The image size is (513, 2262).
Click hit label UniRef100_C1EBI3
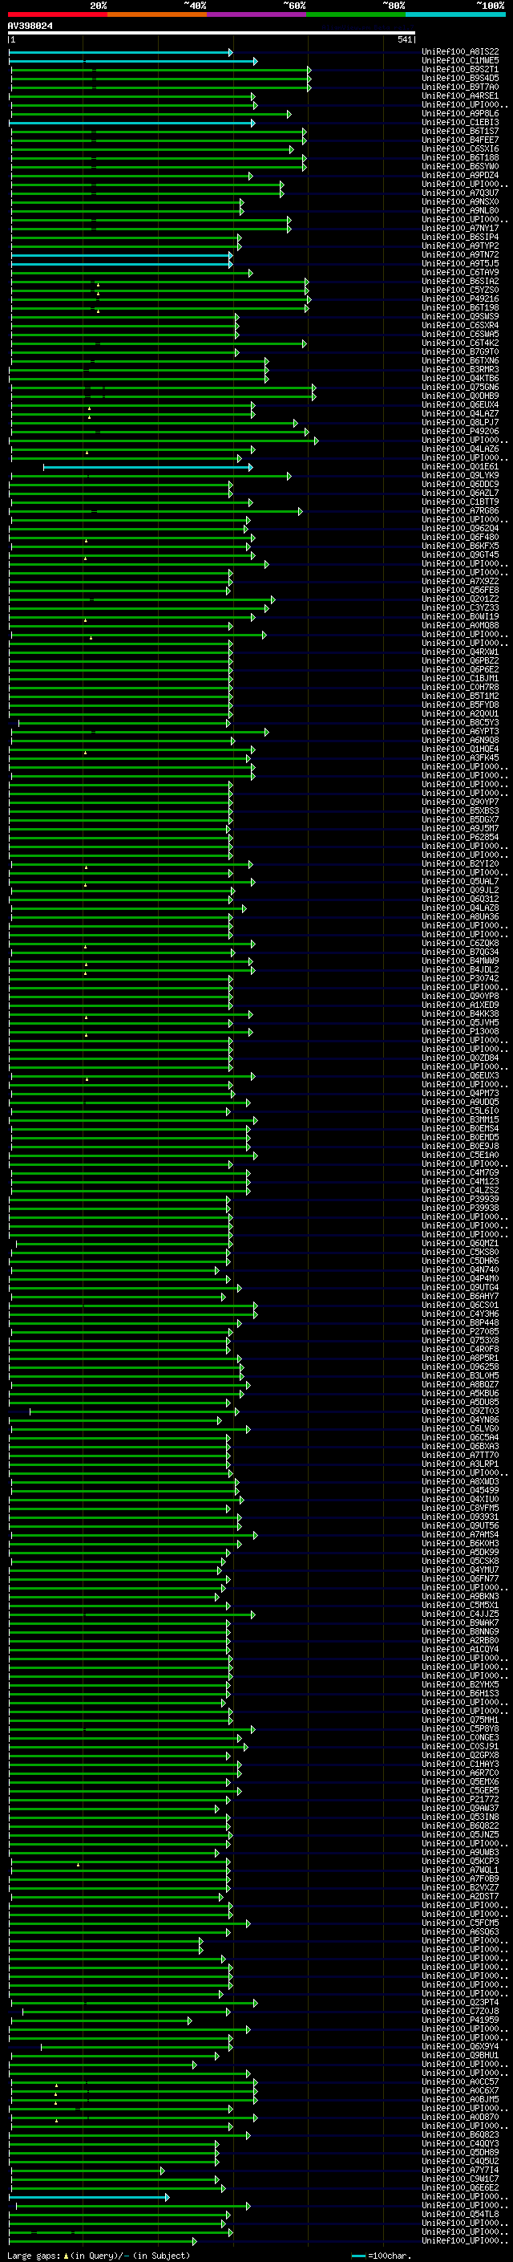(x=460, y=122)
